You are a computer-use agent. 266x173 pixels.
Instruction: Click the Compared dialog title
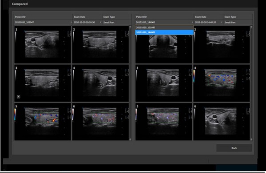tap(20, 4)
